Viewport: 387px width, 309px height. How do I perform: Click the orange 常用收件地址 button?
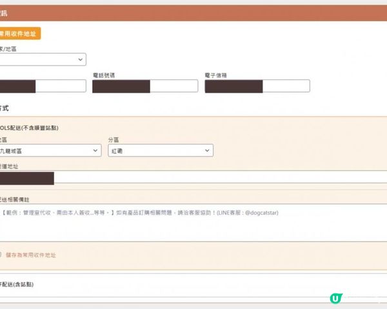click(x=20, y=33)
